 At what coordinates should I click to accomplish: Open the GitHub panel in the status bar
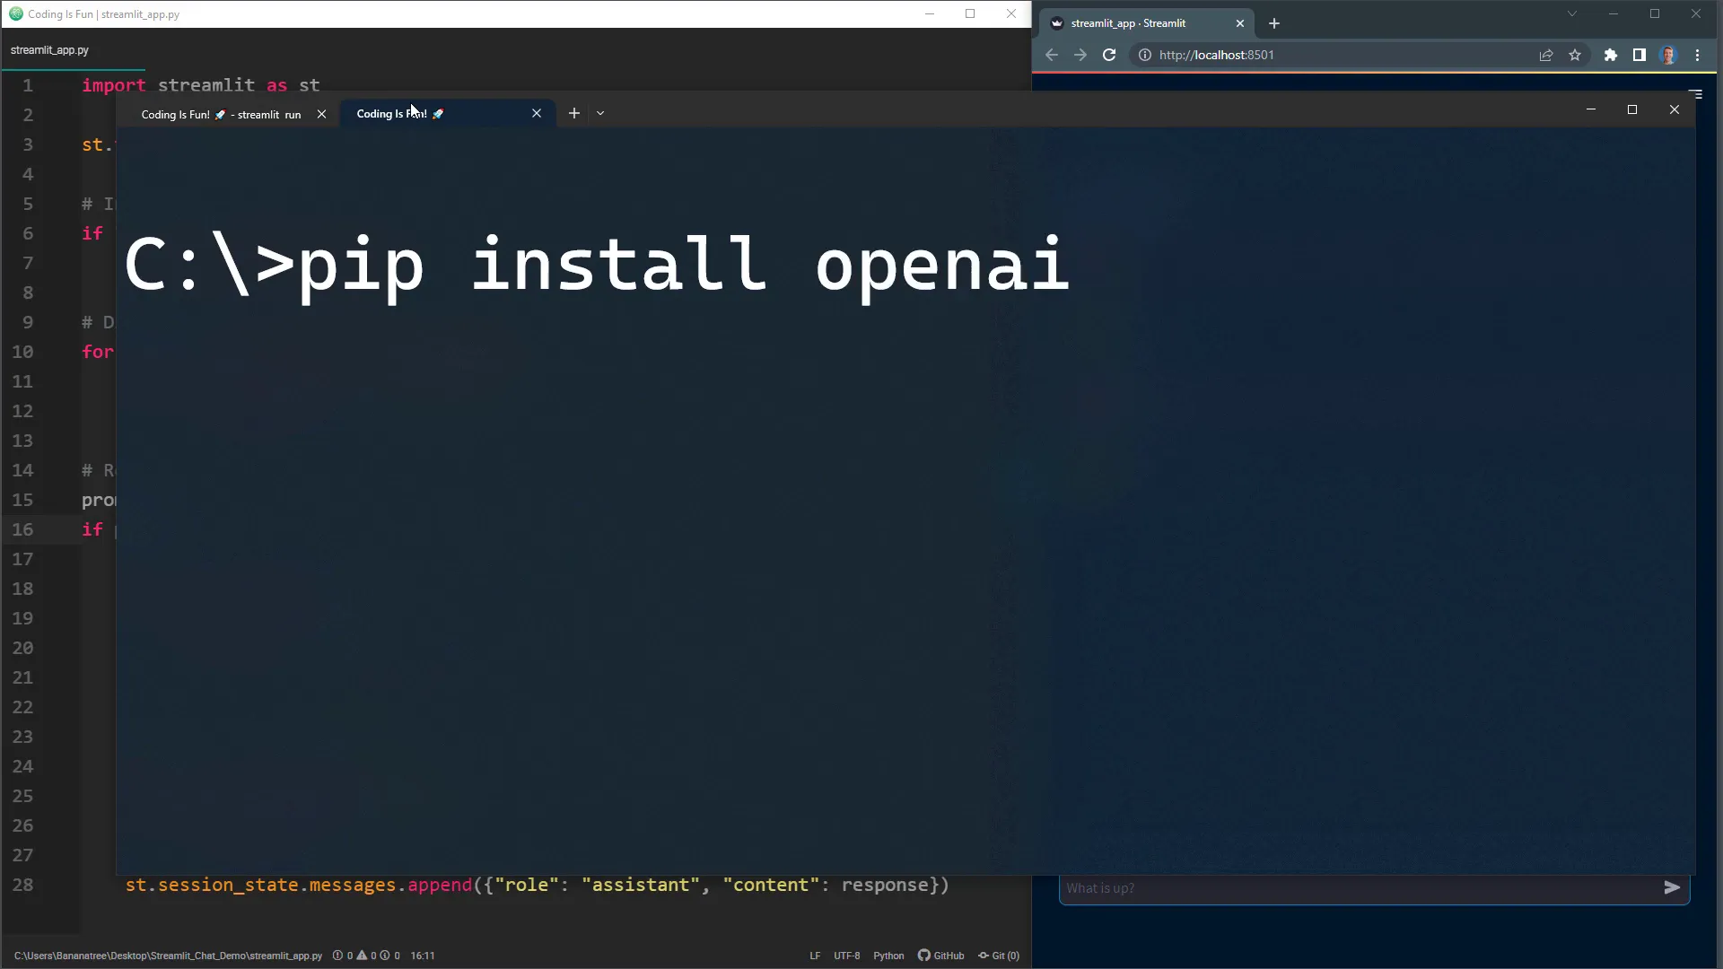click(940, 956)
